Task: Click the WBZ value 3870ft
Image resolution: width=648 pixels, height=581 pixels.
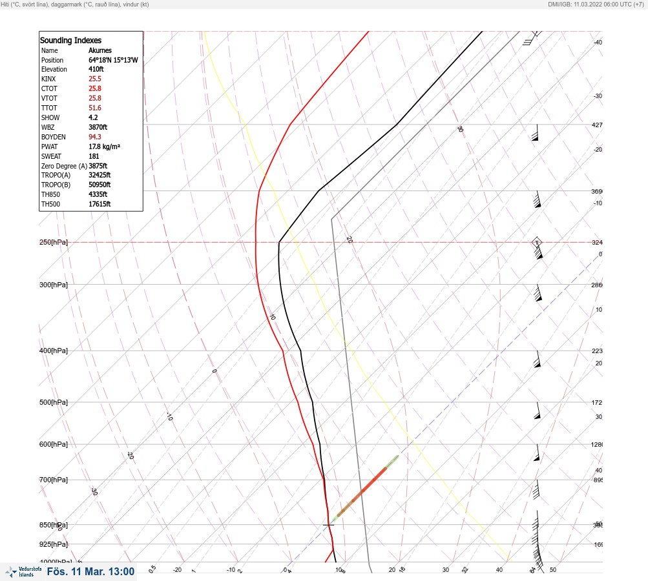Action: pos(98,127)
